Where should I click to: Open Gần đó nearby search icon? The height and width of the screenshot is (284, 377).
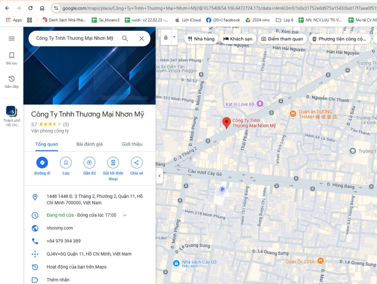click(x=89, y=162)
